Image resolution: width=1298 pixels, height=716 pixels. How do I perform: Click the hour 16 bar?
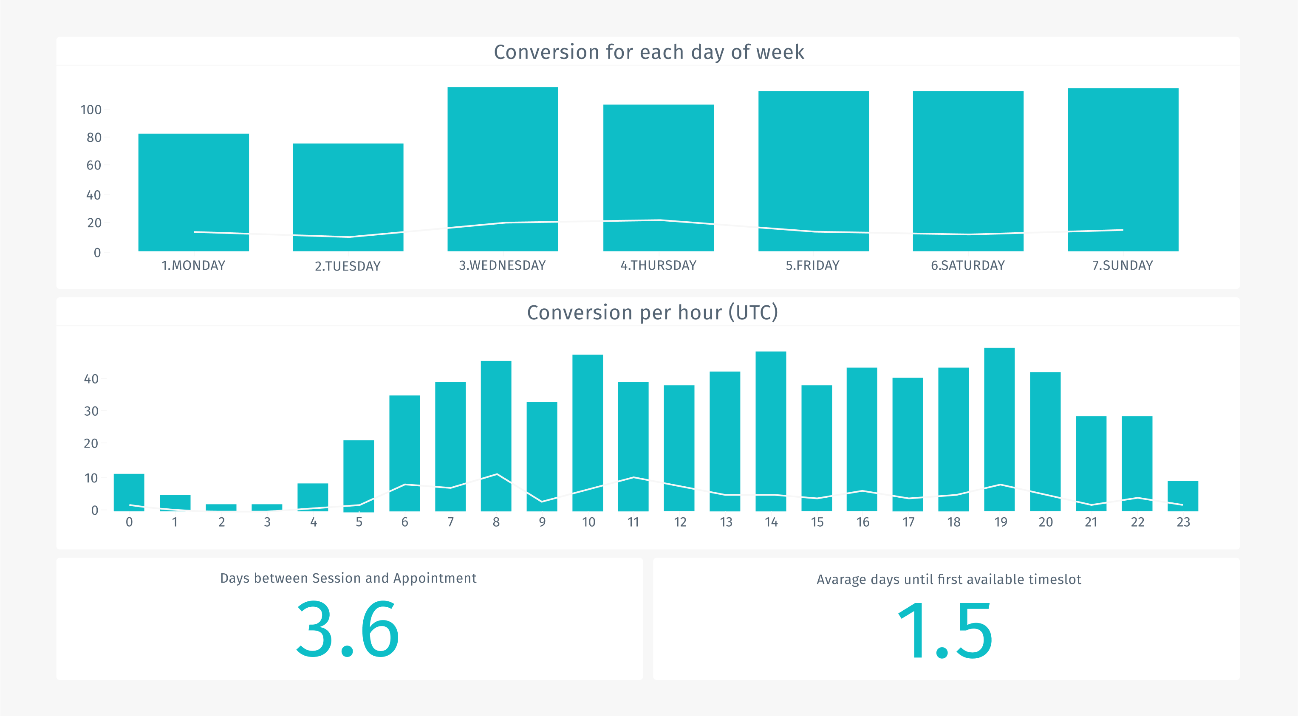pos(862,440)
